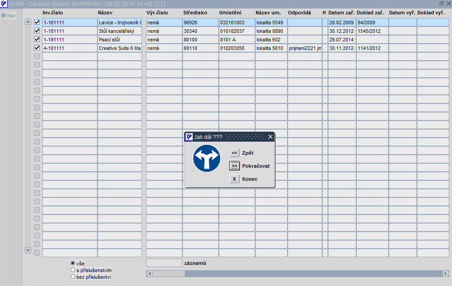Select the bez příslušentví radio option
Viewport: 452px width, 286px height.
coord(73,277)
